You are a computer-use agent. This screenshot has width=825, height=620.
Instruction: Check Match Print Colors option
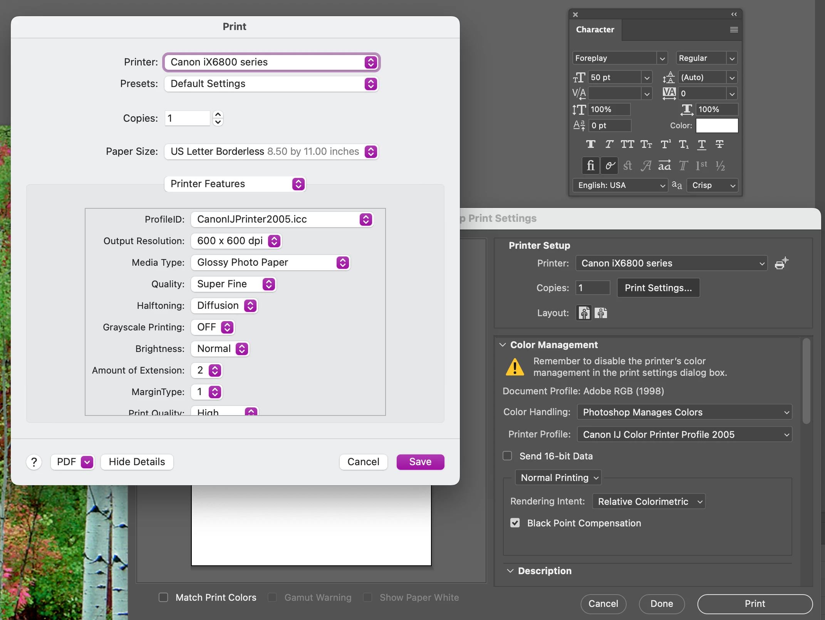[x=164, y=597]
